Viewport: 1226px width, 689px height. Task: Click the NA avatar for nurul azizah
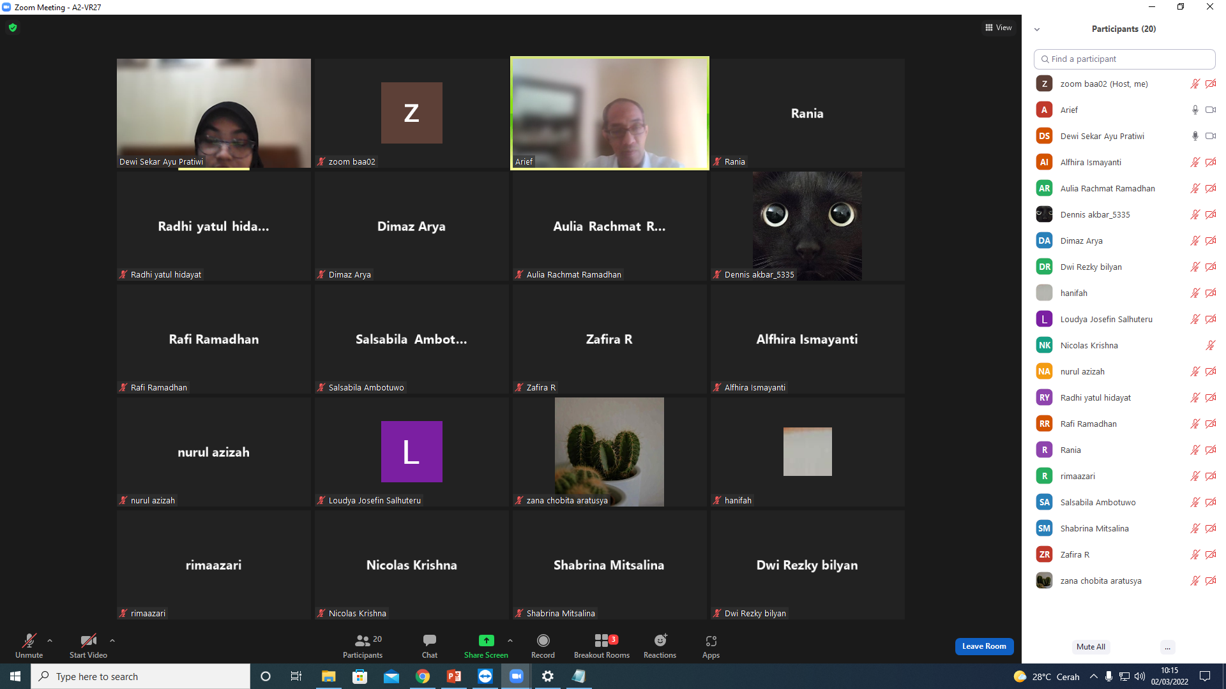1044,371
